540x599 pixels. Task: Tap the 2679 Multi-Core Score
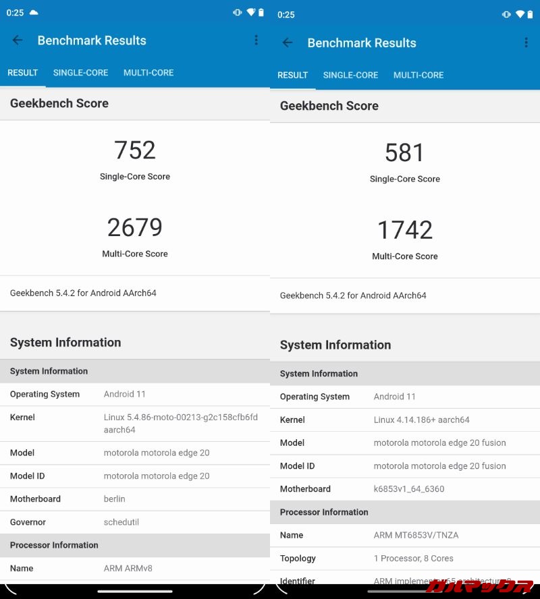135,228
